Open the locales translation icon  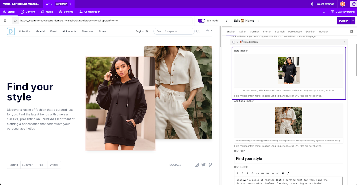click(352, 31)
